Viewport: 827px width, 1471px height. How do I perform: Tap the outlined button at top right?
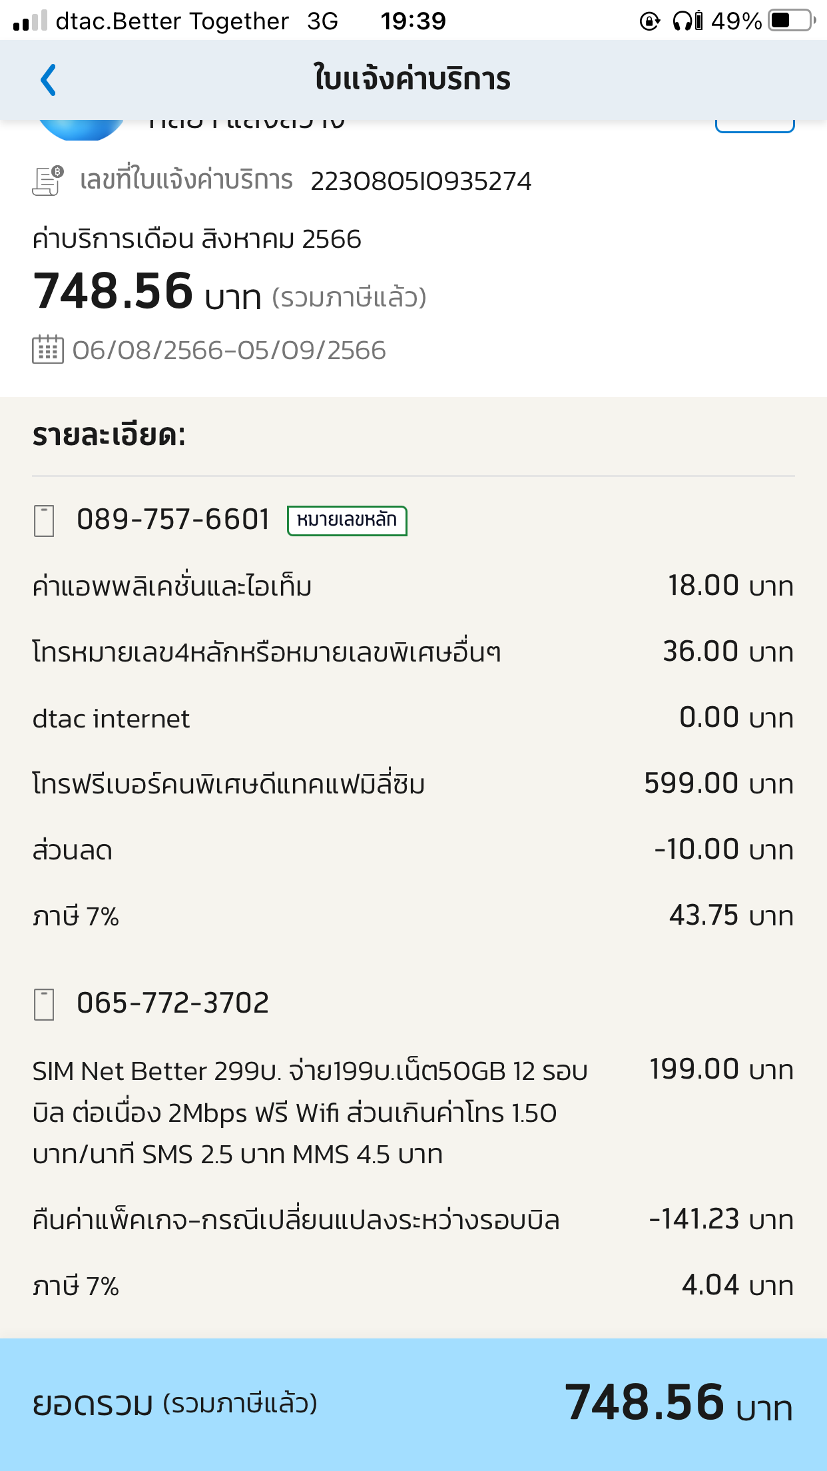tap(754, 125)
